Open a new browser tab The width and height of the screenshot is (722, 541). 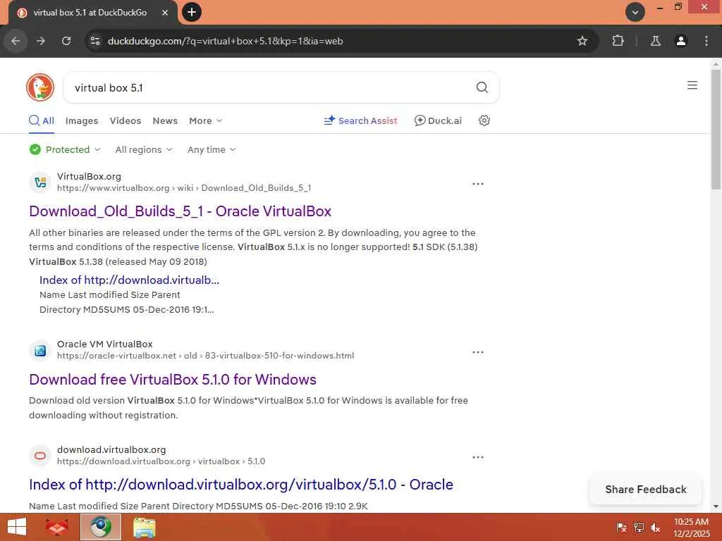pos(192,12)
